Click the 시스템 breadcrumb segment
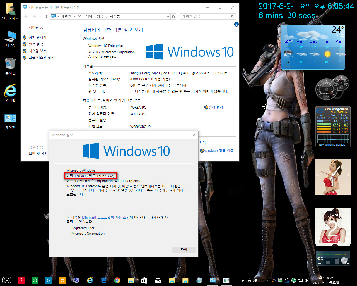 coord(115,16)
